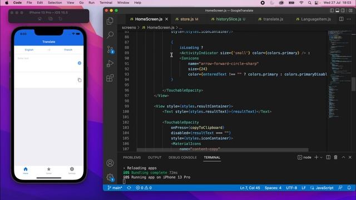
Task: Open the DEBUG CONSOLE panel tab
Action: tap(182, 157)
